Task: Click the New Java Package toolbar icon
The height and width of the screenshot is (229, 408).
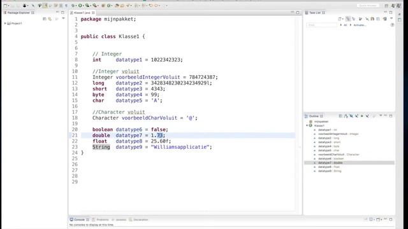Action: point(103,6)
